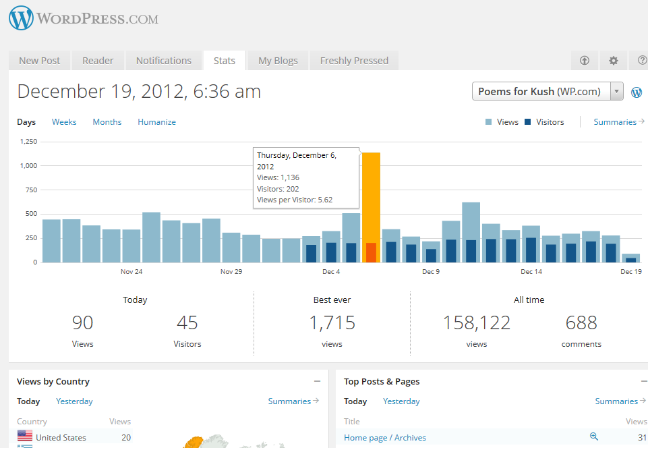Switch the chart to Months view
The width and height of the screenshot is (648, 452).
click(107, 122)
